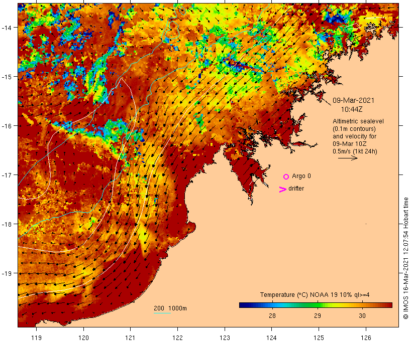This screenshot has height=341, width=412.
Task: Click the 'drifter' legend label
Action: (296, 189)
